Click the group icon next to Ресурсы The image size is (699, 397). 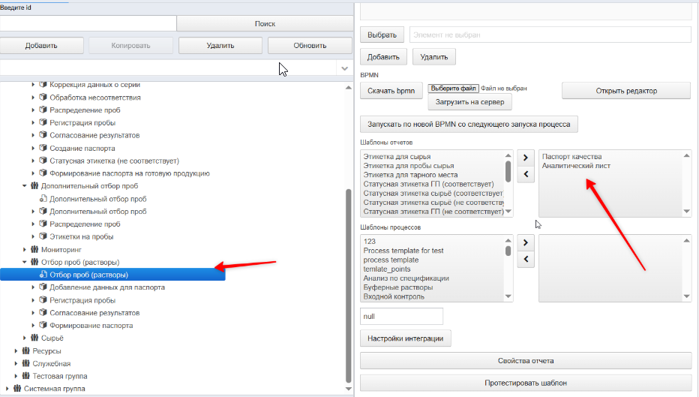point(25,350)
